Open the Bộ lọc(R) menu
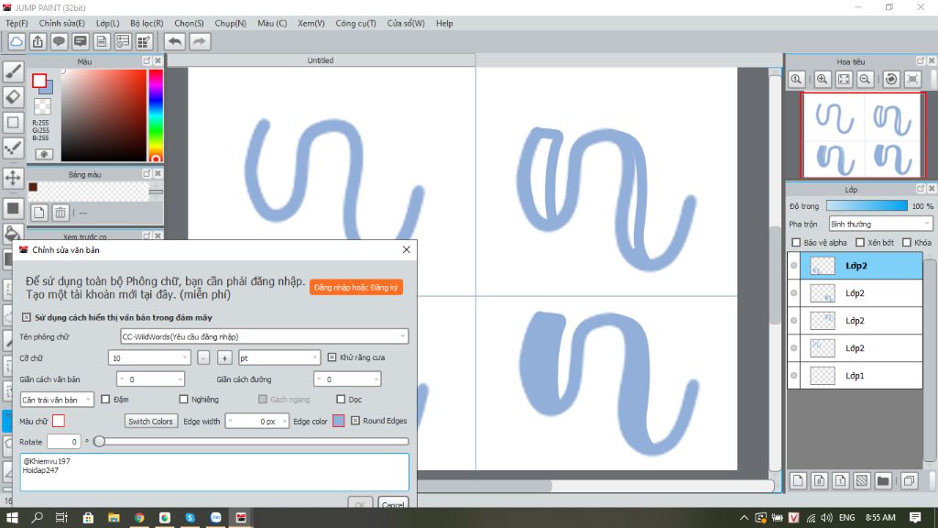The height and width of the screenshot is (528, 938). (x=147, y=23)
